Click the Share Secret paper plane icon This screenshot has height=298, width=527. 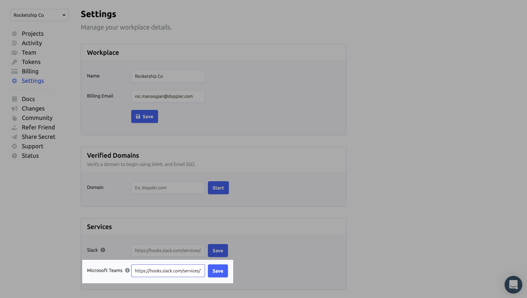click(x=14, y=137)
